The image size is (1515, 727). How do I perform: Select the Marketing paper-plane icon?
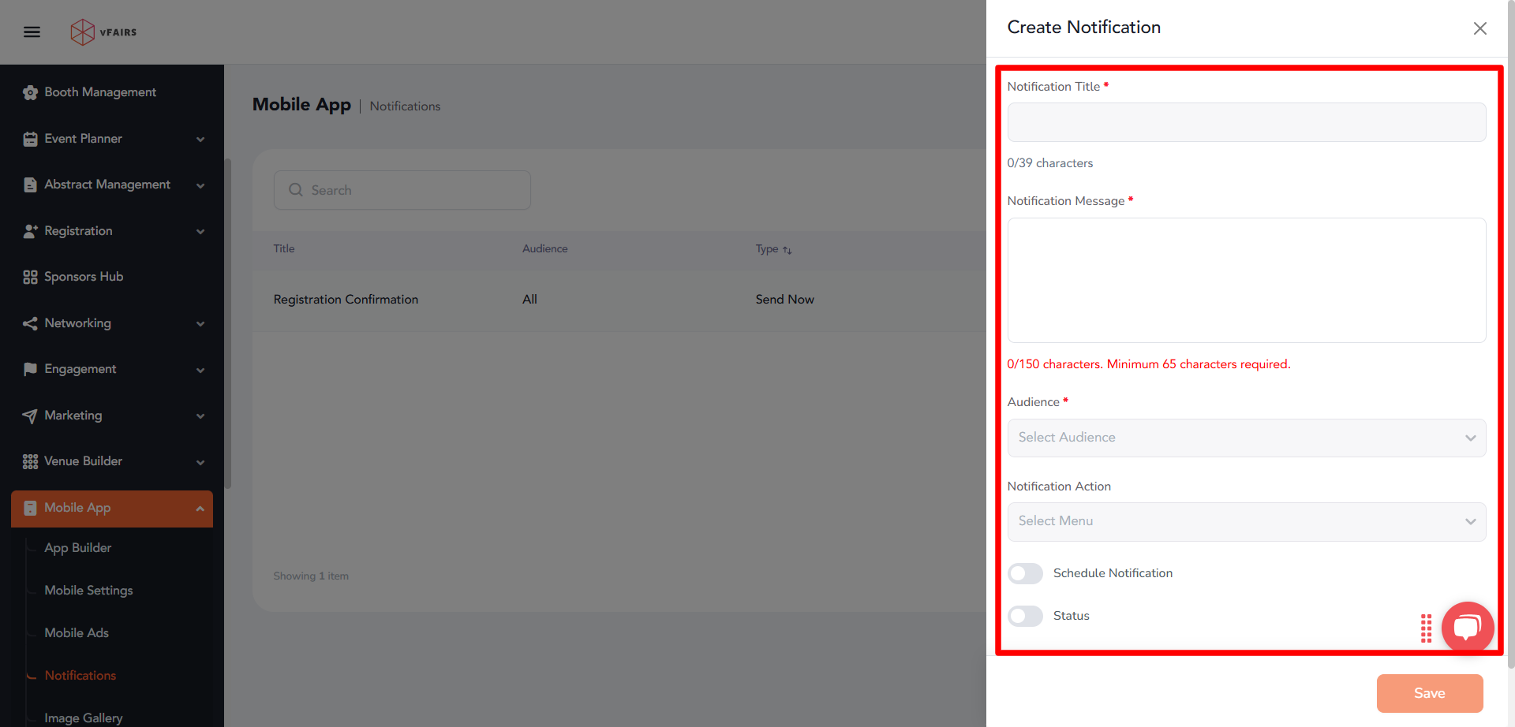[30, 416]
